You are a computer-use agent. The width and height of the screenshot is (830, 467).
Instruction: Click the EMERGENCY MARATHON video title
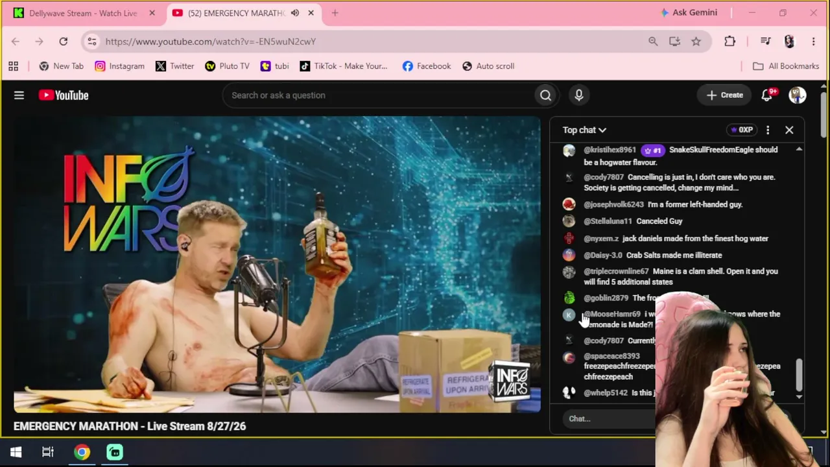pos(130,426)
